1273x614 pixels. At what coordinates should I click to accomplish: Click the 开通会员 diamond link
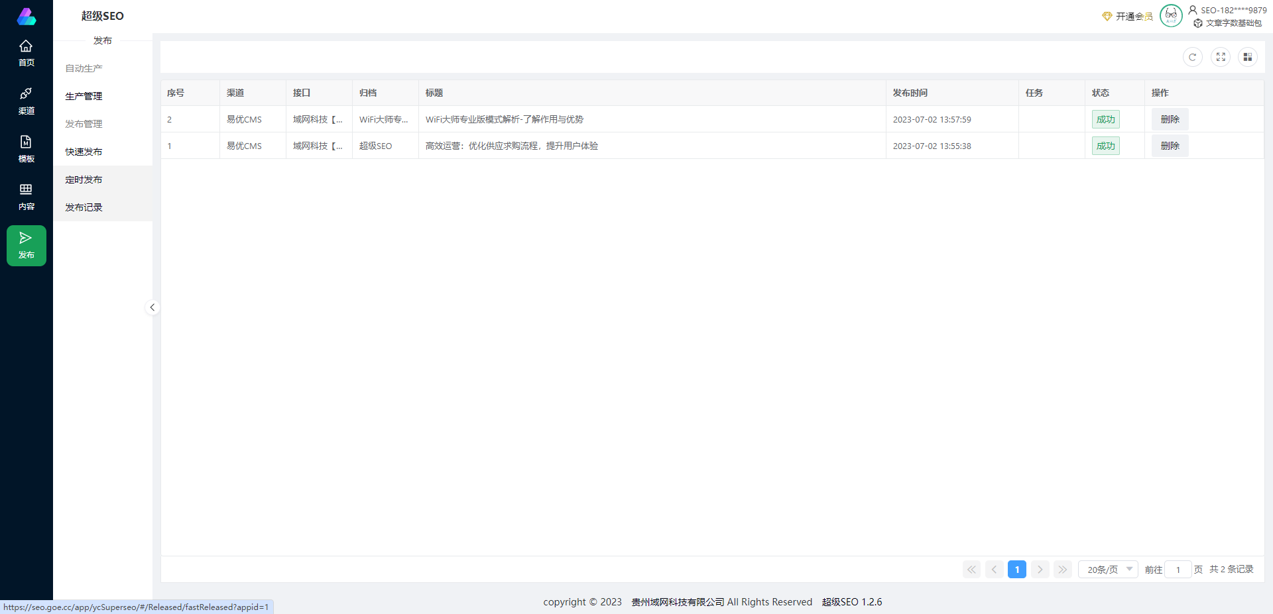pyautogui.click(x=1127, y=17)
